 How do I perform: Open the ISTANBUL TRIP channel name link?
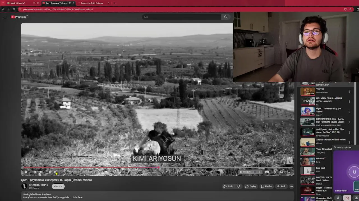click(37, 185)
